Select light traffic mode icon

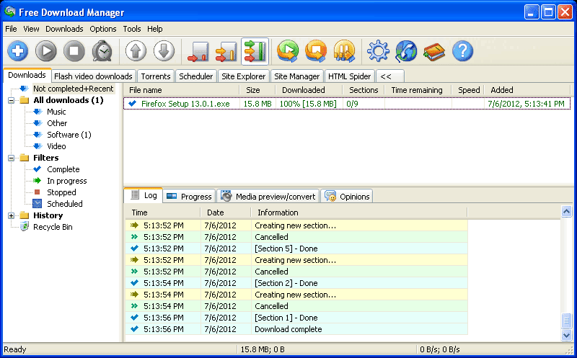[x=198, y=51]
